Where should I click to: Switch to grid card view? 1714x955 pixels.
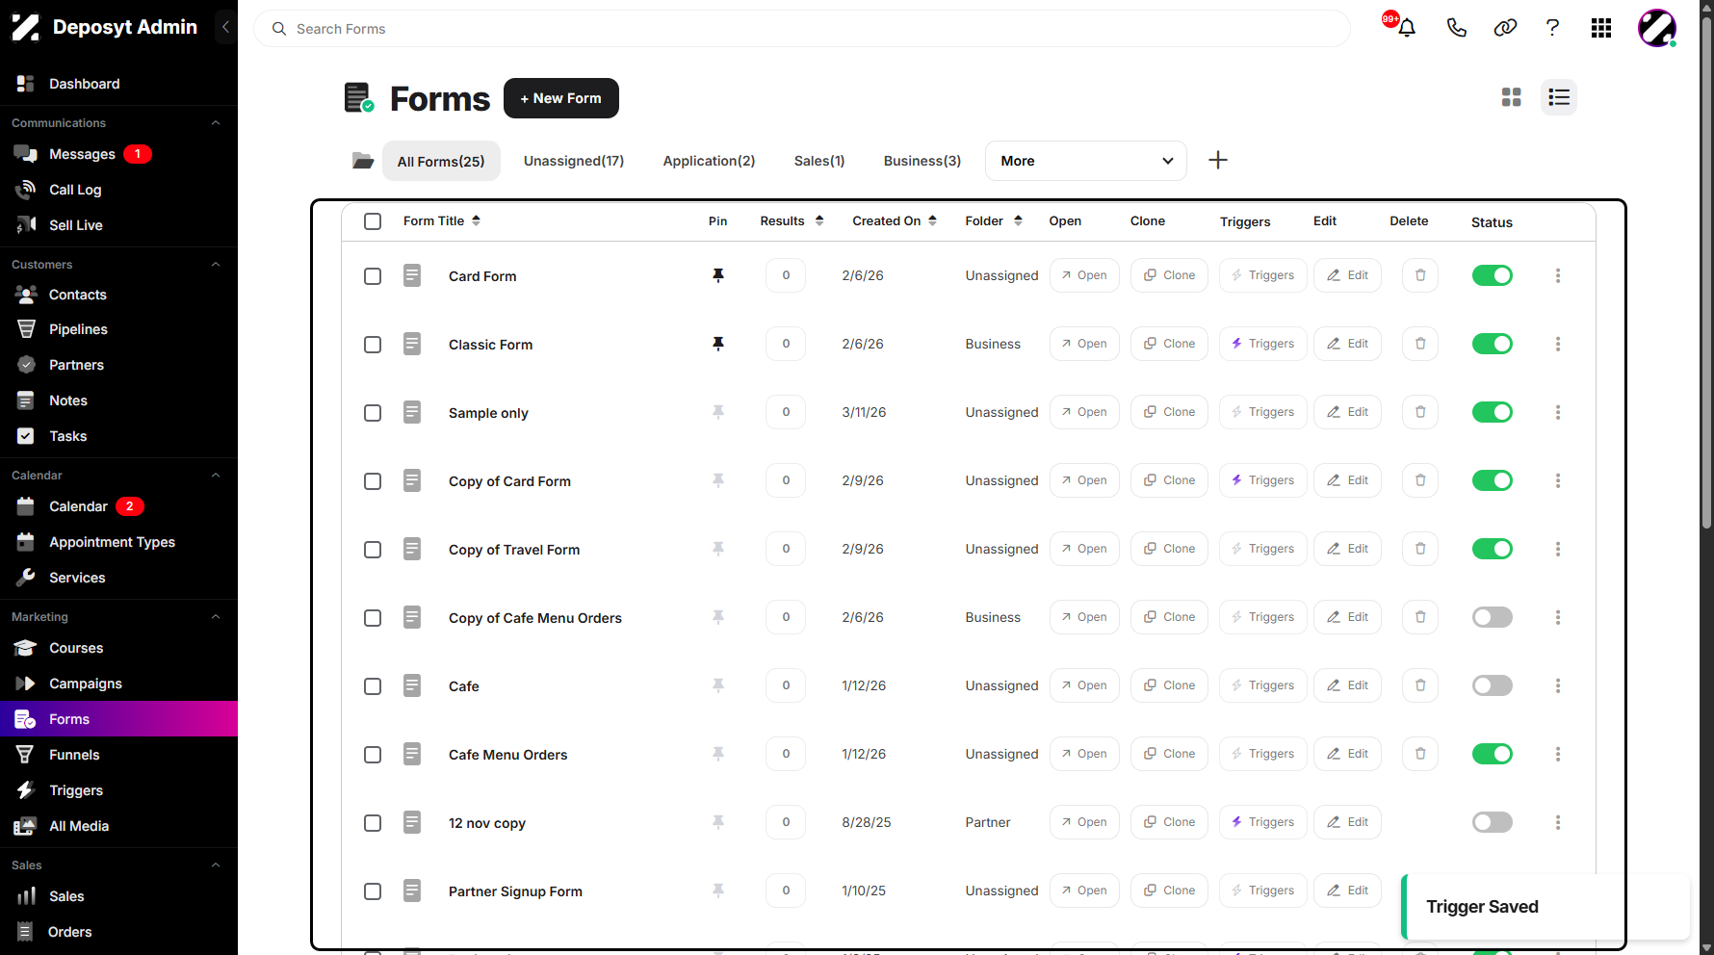point(1512,97)
